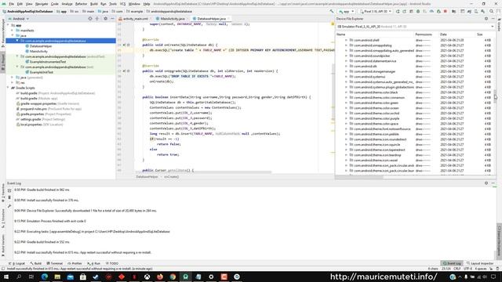Select ExampleUnitTest in the project tree
Image resolution: width=502 pixels, height=282 pixels.
(x=42, y=72)
